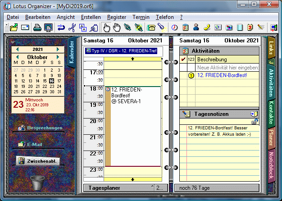
Task: Switch to the Aktivitäten side tab
Action: click(271, 83)
